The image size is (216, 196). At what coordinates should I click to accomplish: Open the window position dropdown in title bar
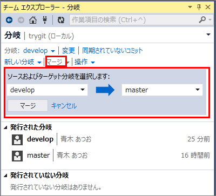(190, 8)
